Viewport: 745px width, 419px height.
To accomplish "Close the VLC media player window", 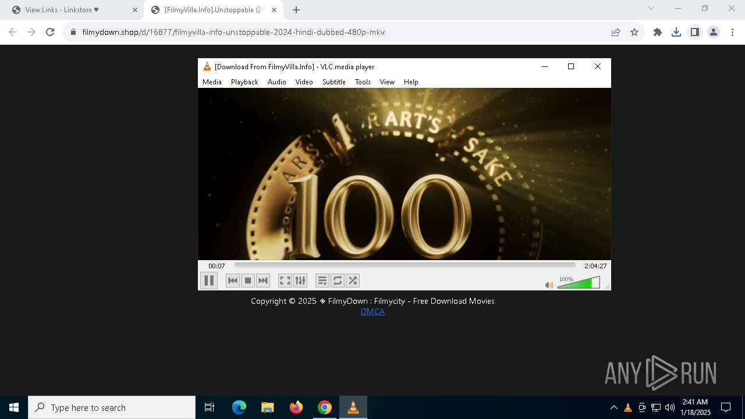I will click(598, 66).
